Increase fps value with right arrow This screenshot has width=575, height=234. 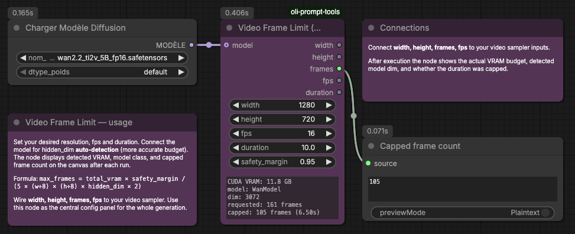click(x=329, y=134)
